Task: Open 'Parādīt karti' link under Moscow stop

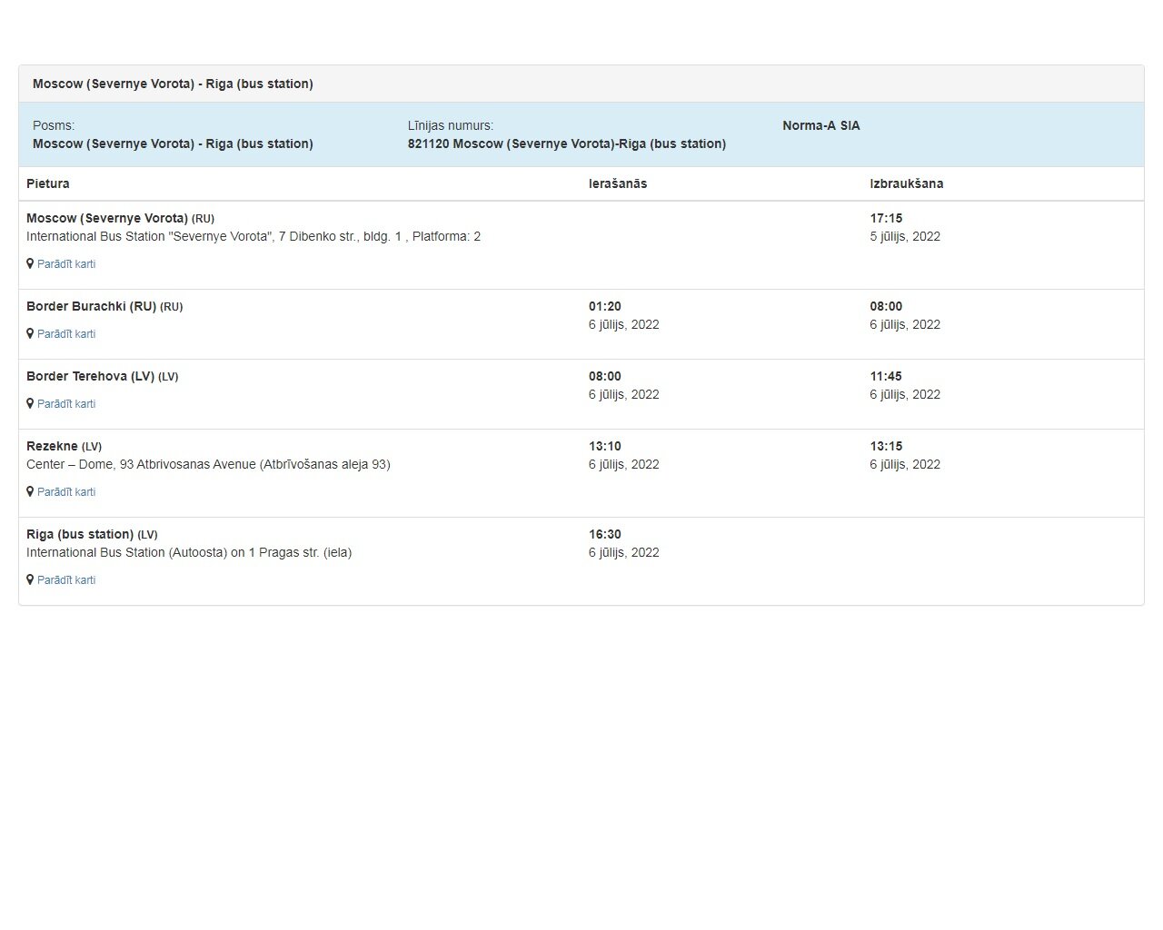Action: coord(66,264)
